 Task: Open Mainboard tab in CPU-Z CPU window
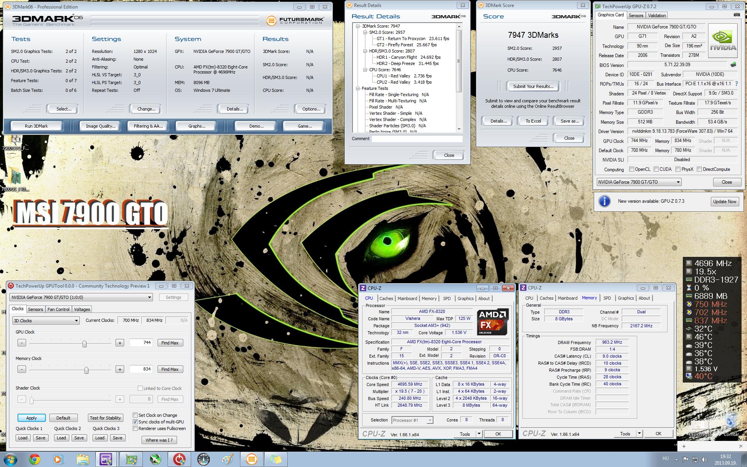click(x=407, y=298)
